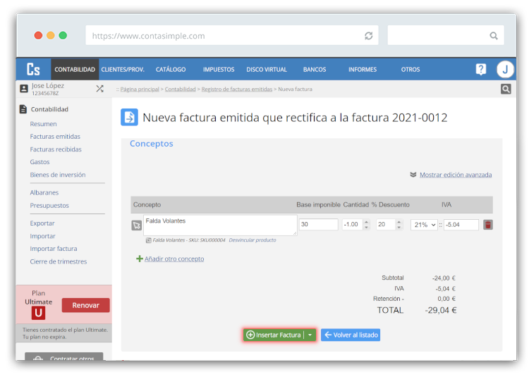Screen dimensions: 529x377
Task: Click the Contasimple Cs logo
Action: pos(33,69)
